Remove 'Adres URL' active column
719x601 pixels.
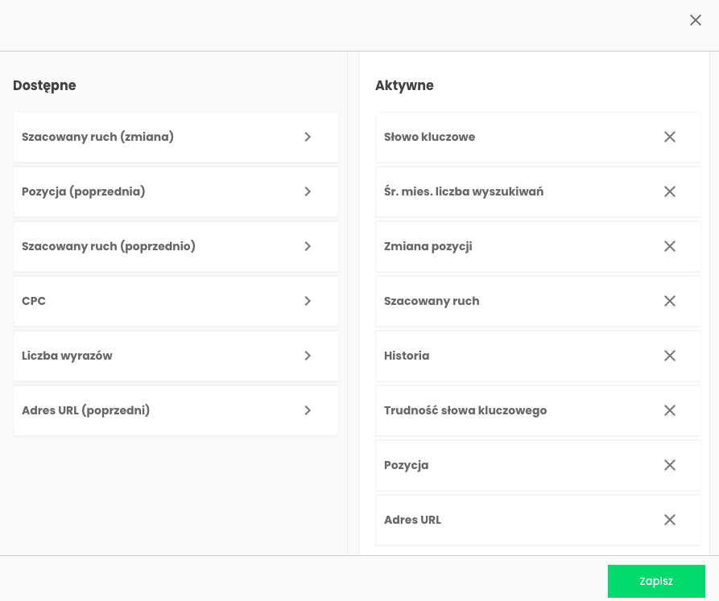pyautogui.click(x=669, y=520)
